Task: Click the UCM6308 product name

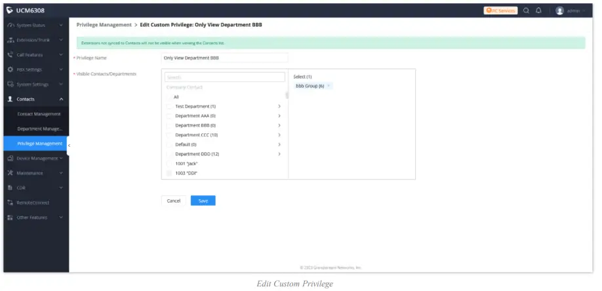Action: pos(30,10)
